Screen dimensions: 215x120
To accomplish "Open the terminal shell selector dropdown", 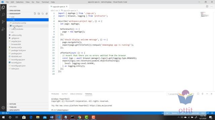I will tap(181, 94).
